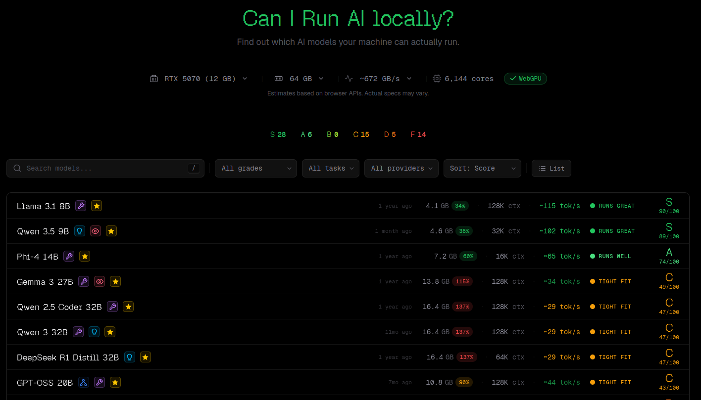
Task: Click the 38% memory badge for Qwen 3.5 9B
Action: [x=464, y=231]
